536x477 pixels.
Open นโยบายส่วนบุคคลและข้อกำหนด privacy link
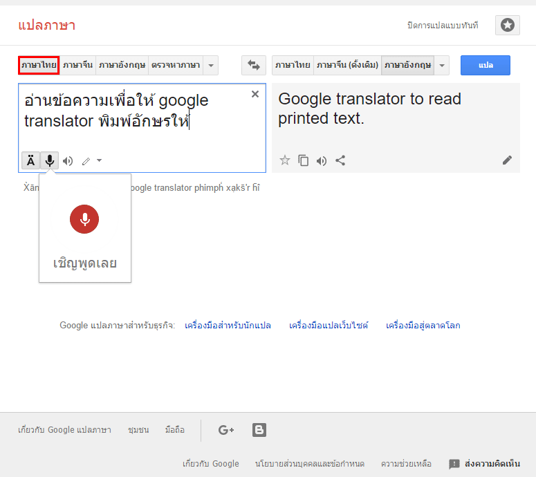(310, 464)
